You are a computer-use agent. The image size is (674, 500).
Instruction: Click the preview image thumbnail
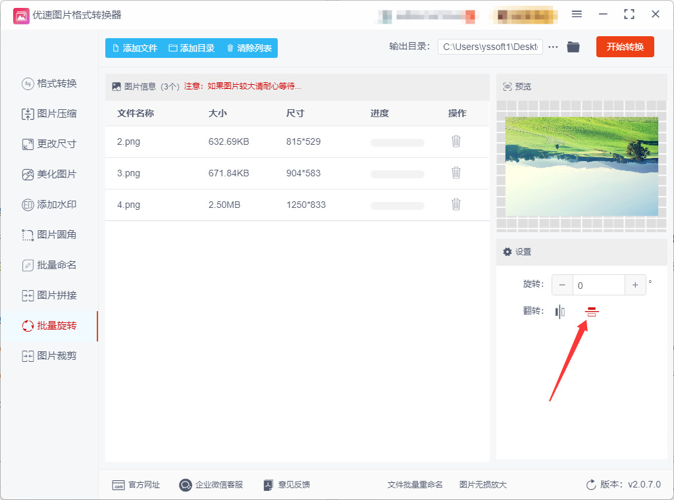click(x=582, y=166)
